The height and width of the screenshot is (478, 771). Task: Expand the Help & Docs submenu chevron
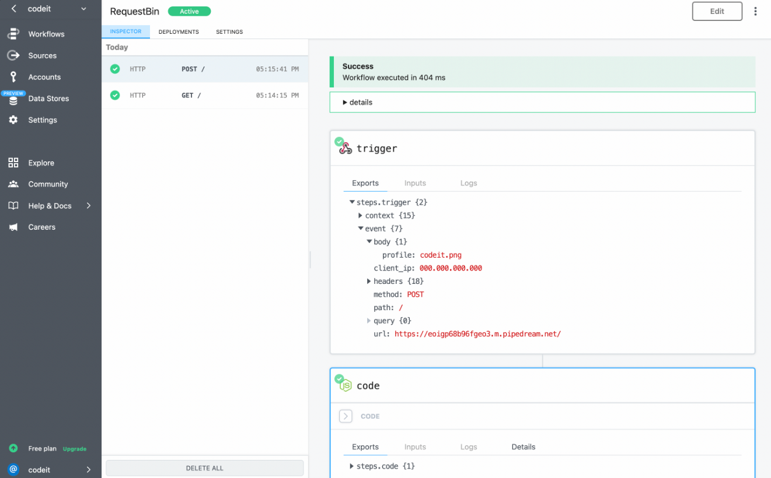tap(89, 206)
